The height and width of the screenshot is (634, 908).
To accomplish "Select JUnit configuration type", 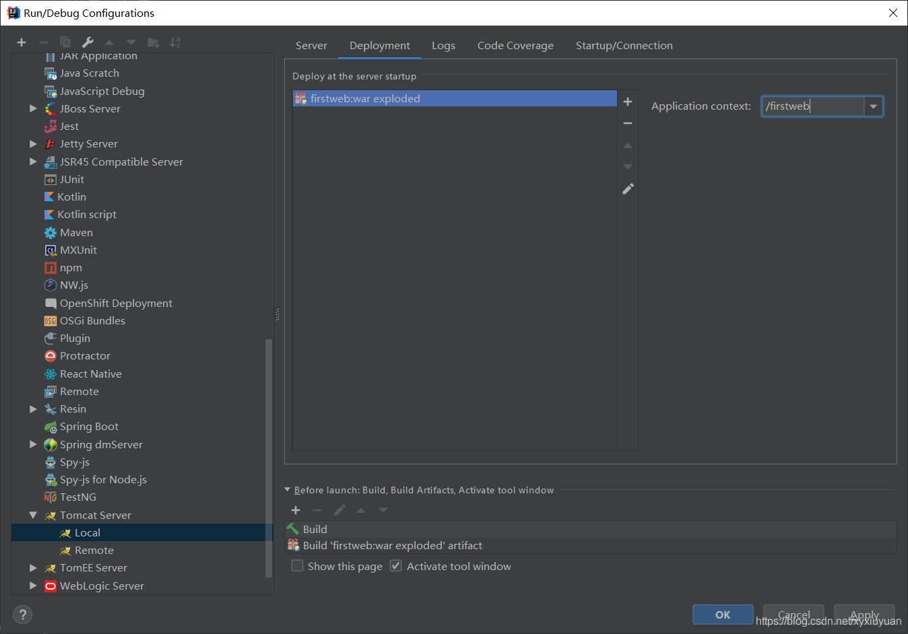I will (x=64, y=179).
